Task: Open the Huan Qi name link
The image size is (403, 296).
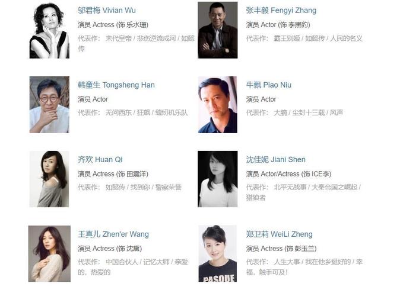Action: 100,160
